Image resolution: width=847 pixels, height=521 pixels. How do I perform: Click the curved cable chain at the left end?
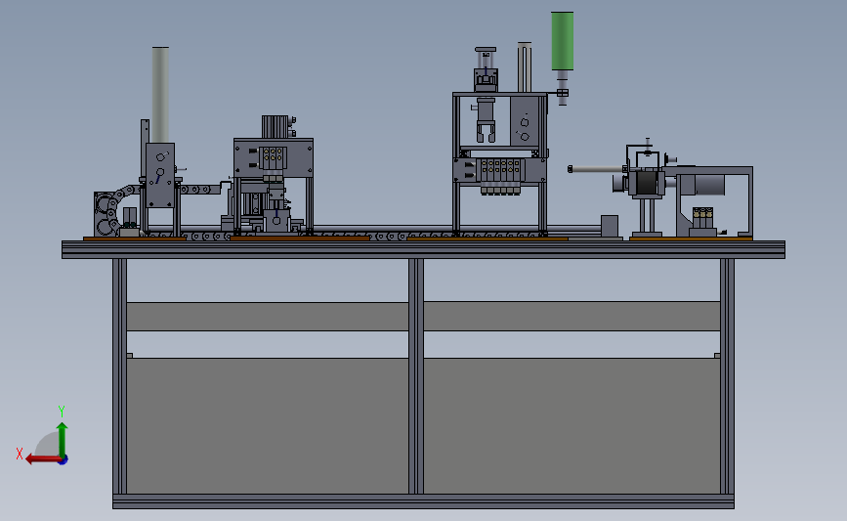coord(114,208)
